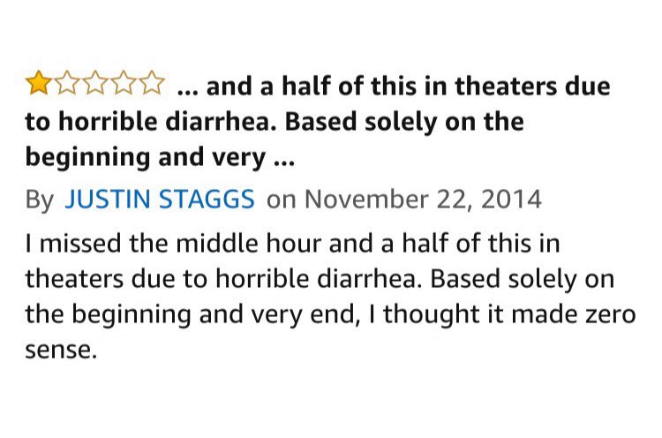Click body text line starting "I missed the middle hour"
662x438 pixels.
(x=292, y=244)
